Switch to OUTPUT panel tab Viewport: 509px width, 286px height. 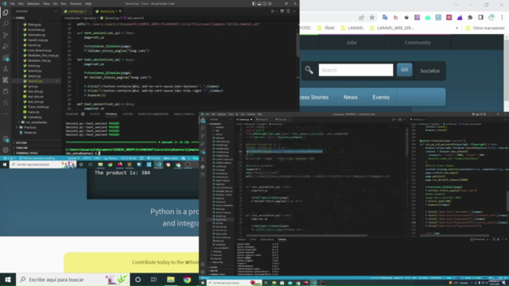[x=95, y=114]
